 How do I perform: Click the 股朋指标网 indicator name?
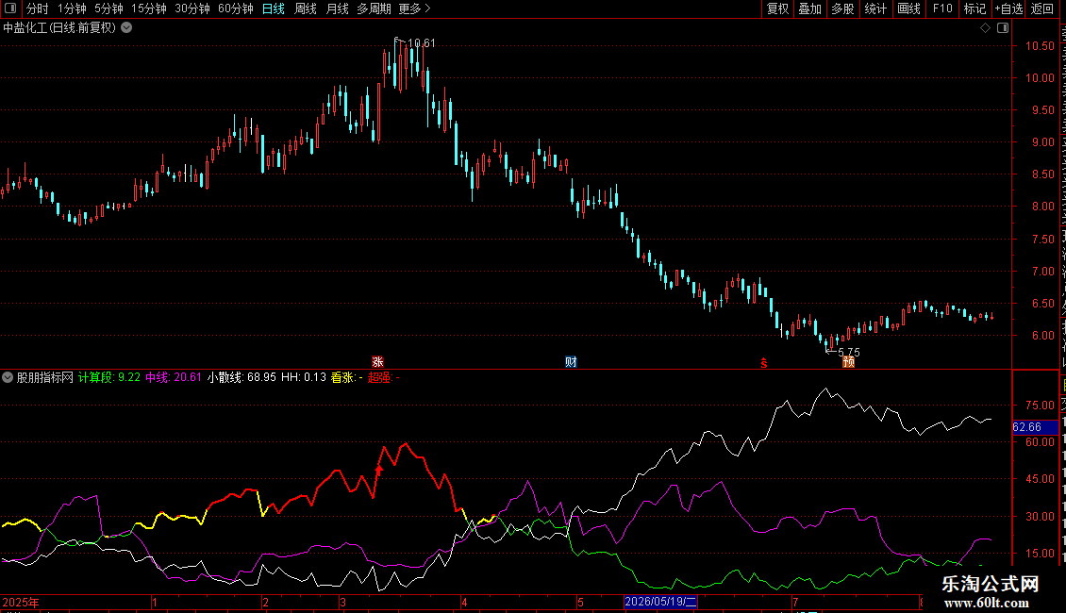(45, 377)
